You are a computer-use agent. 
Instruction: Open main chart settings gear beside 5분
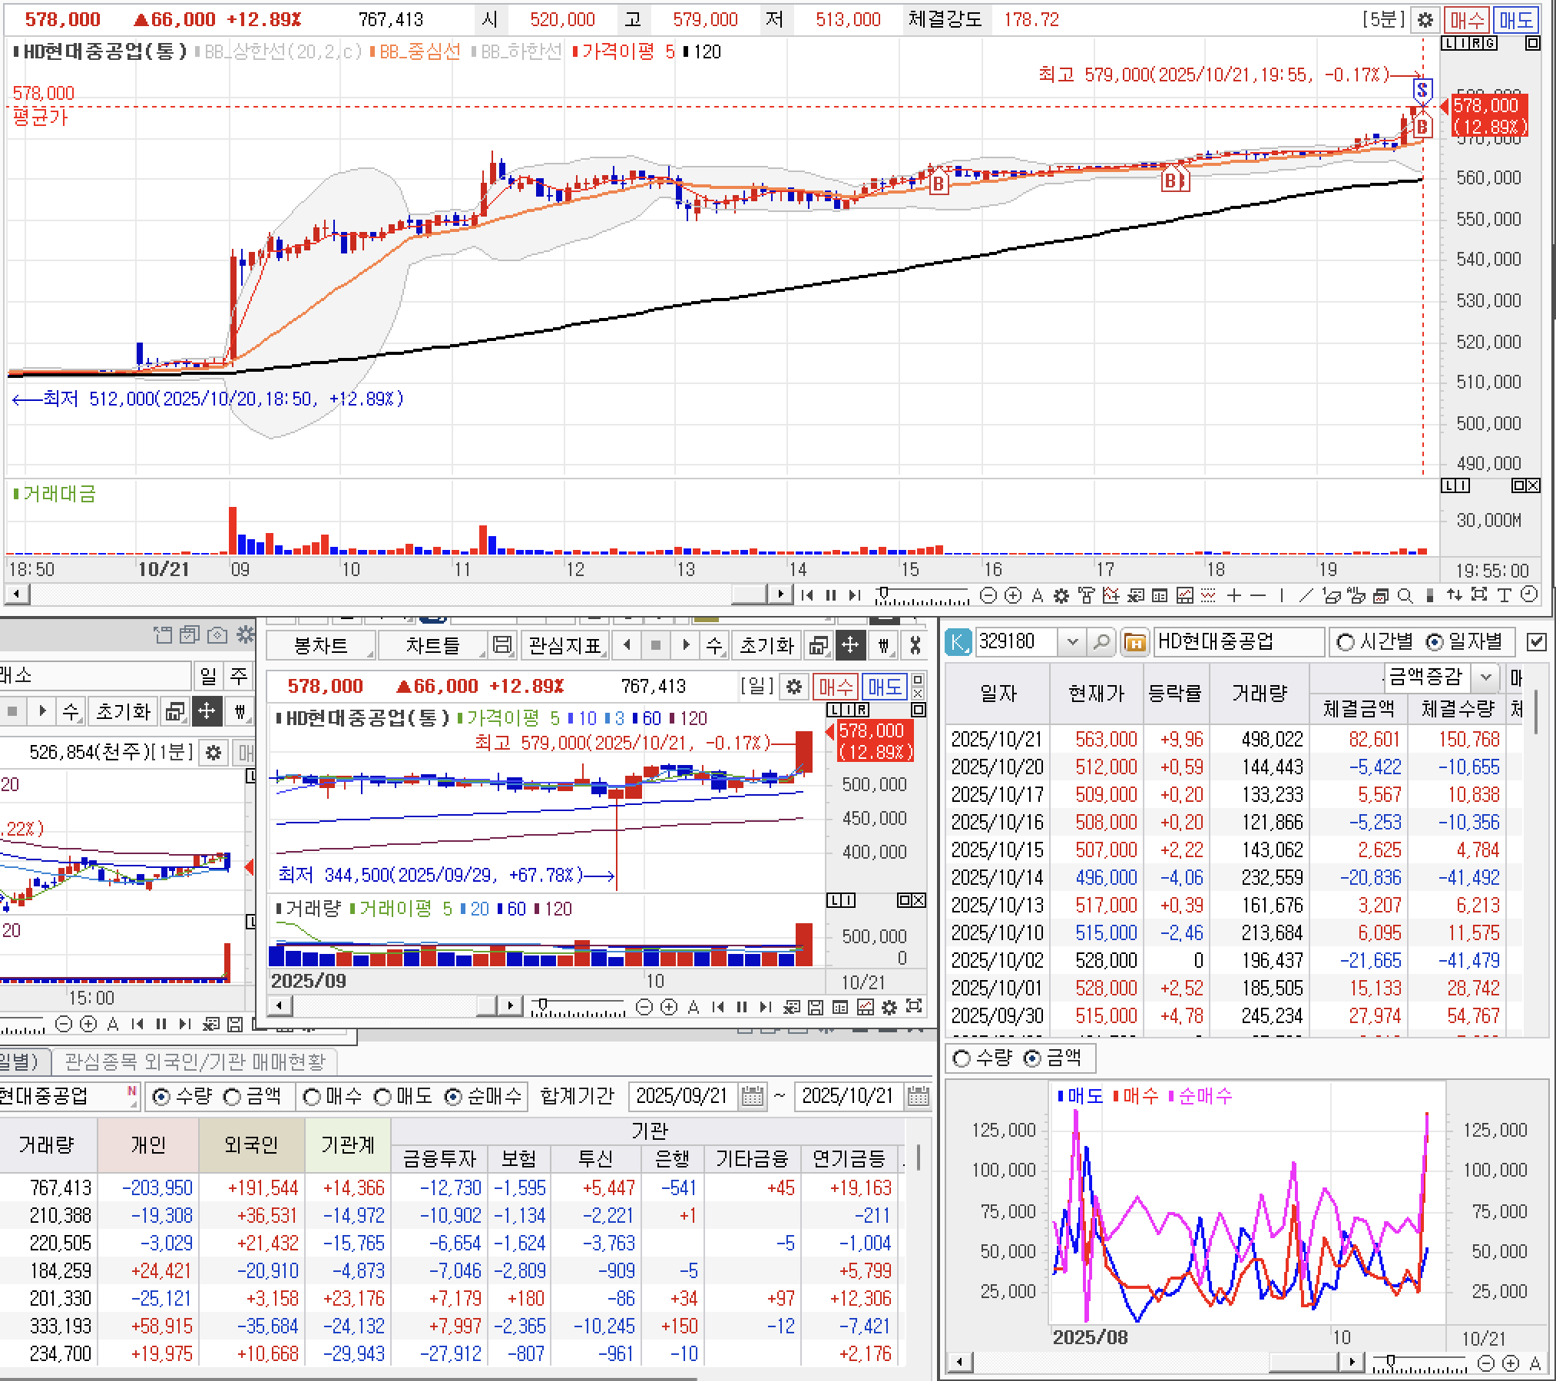coord(1425,20)
